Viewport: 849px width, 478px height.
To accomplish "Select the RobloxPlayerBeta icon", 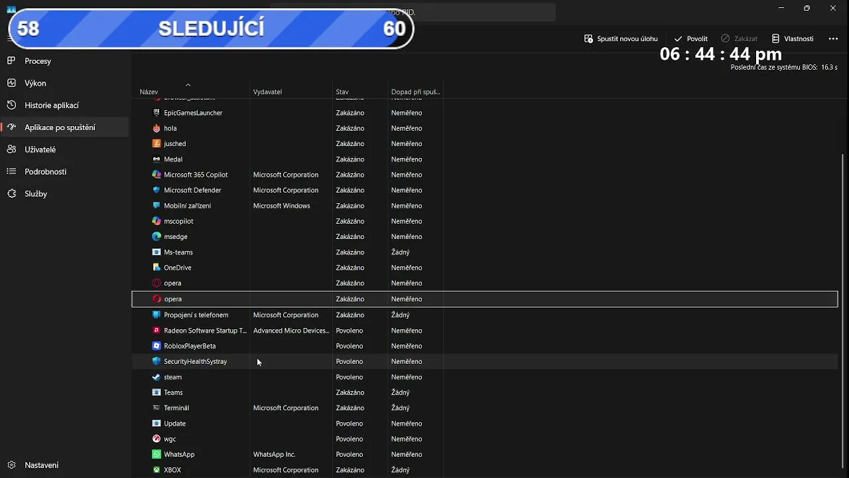I will (x=157, y=346).
